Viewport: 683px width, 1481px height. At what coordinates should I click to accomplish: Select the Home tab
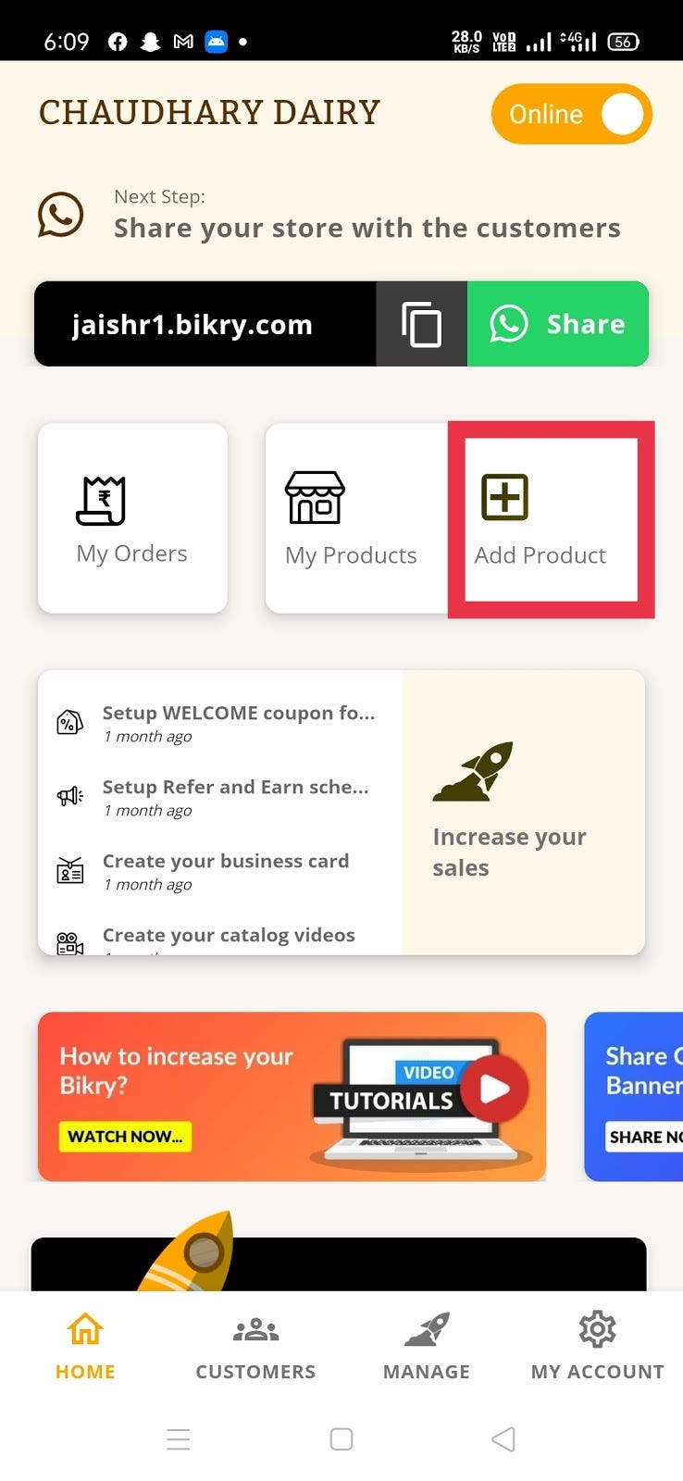coord(85,1348)
